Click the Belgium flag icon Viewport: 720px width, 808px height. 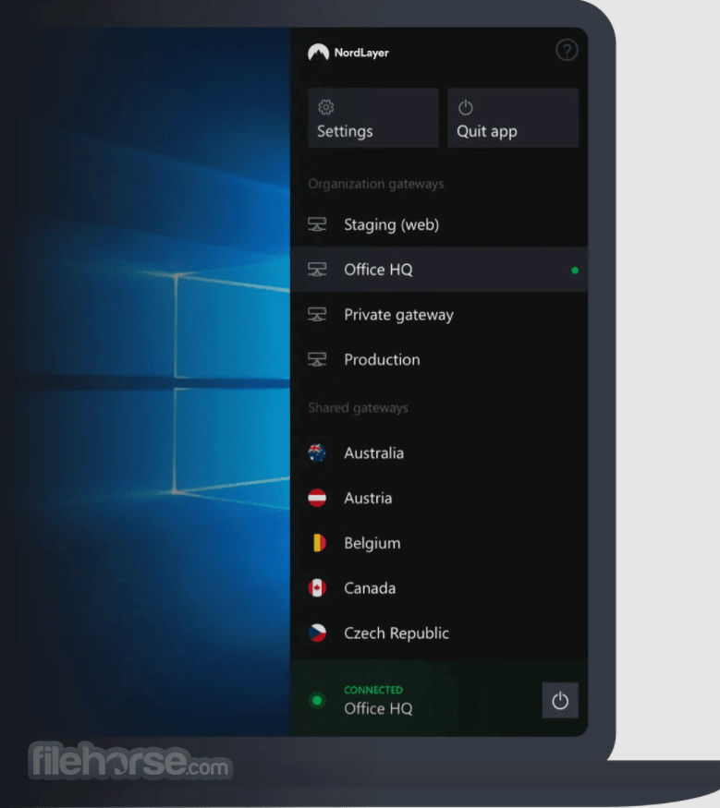coord(317,543)
